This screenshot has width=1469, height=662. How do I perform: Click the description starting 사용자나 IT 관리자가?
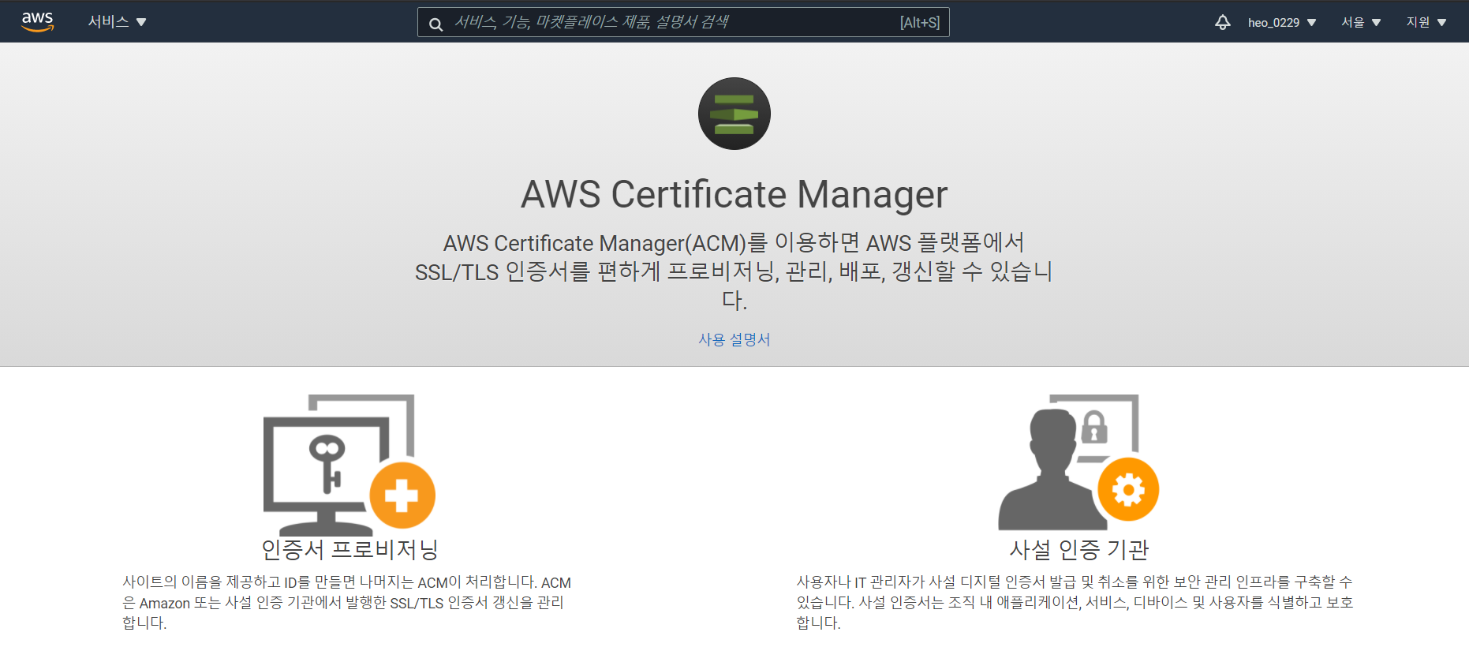1075,603
